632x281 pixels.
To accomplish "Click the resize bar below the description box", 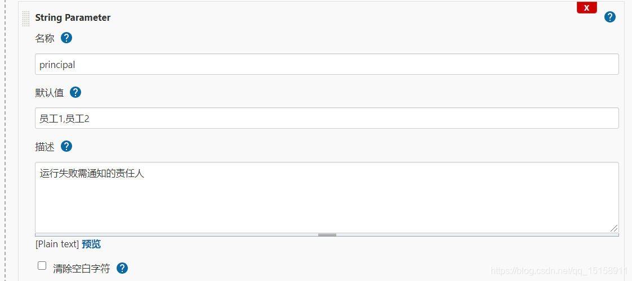I will point(327,235).
